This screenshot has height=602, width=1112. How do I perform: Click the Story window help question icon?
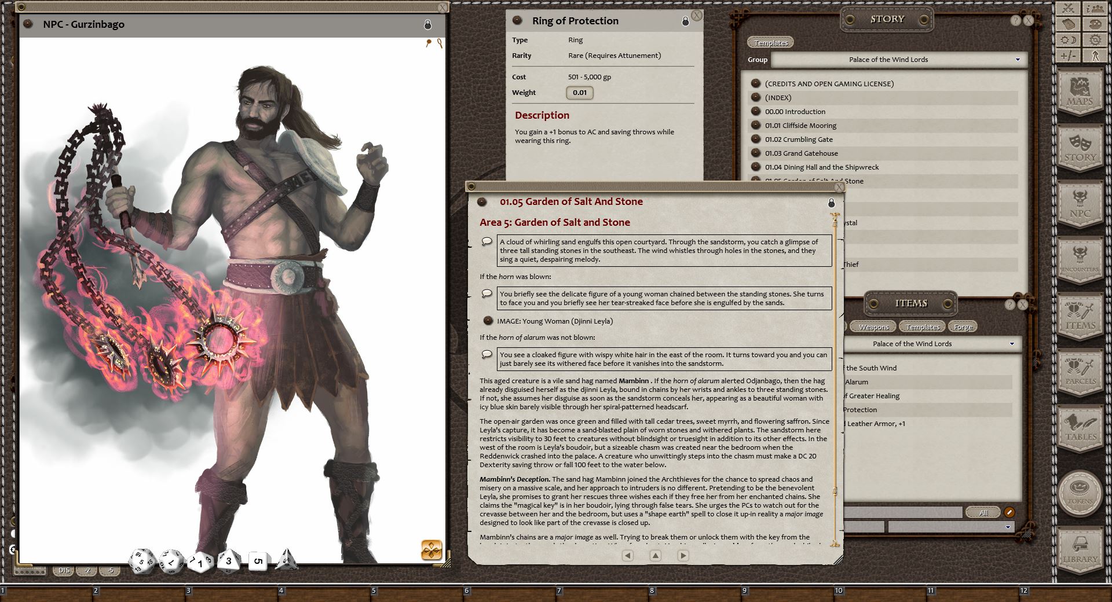pos(1015,20)
